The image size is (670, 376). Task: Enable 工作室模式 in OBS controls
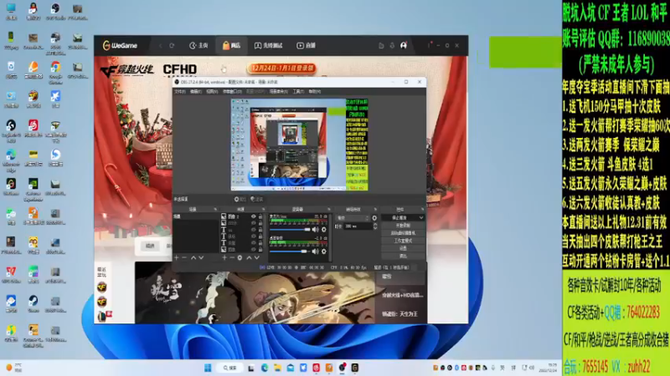(x=403, y=241)
